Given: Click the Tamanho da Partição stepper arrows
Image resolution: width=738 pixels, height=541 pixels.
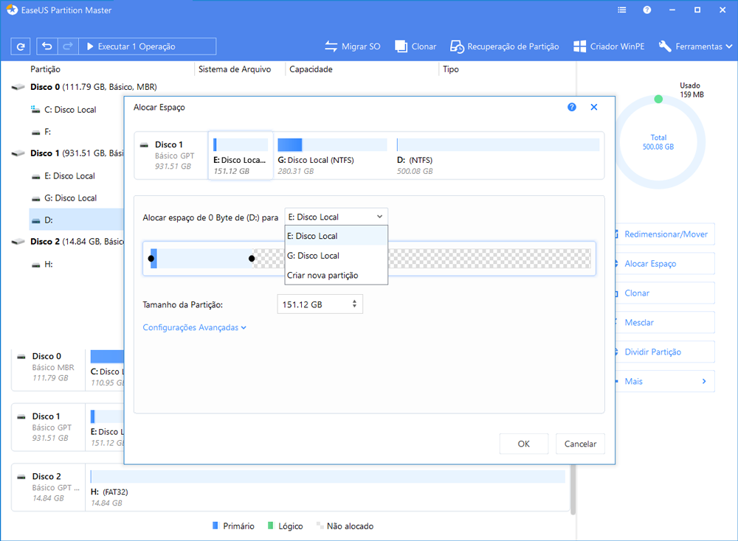Looking at the screenshot, I should (355, 304).
